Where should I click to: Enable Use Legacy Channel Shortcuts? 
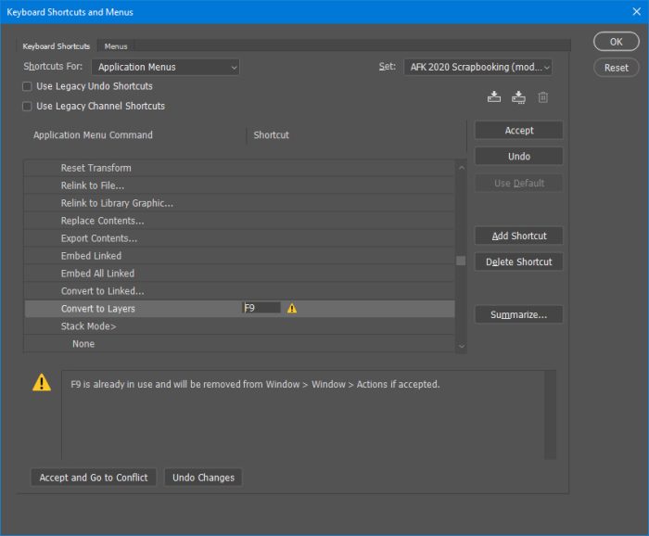click(x=28, y=106)
